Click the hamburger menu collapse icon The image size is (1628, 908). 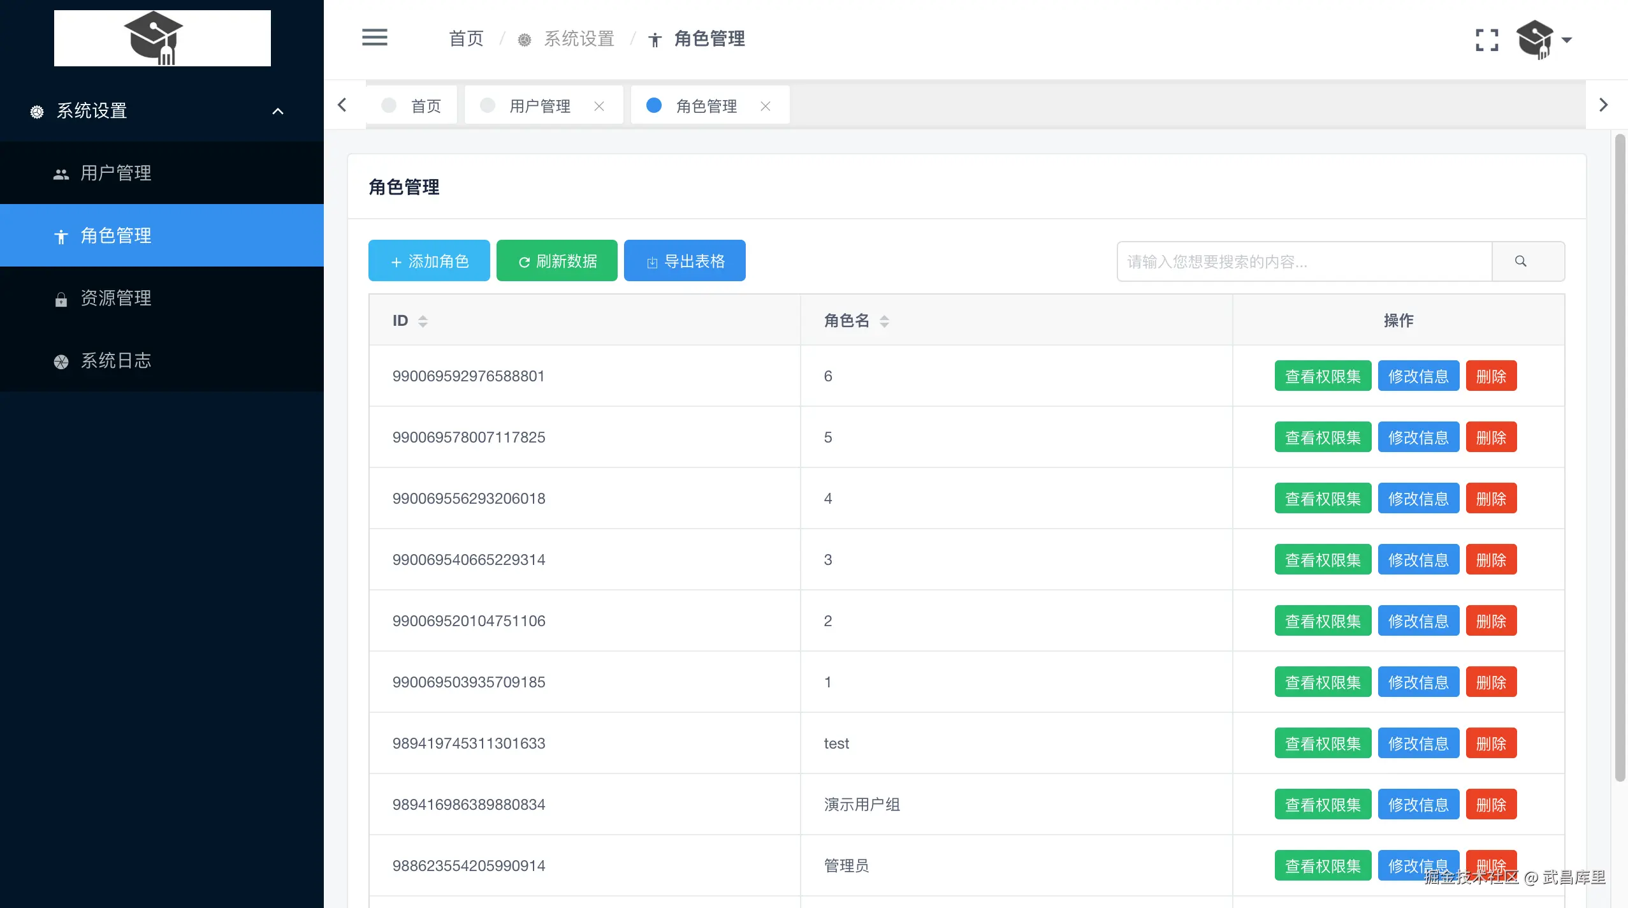pyautogui.click(x=374, y=38)
